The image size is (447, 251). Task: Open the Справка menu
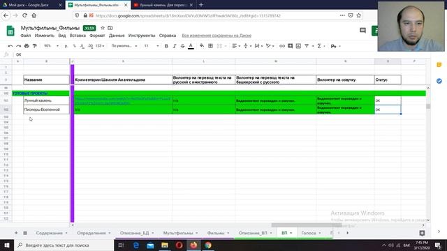click(168, 36)
